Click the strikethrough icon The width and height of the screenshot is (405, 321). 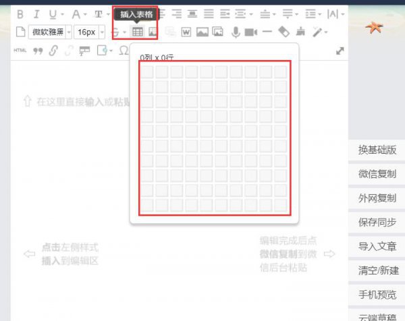tap(115, 32)
